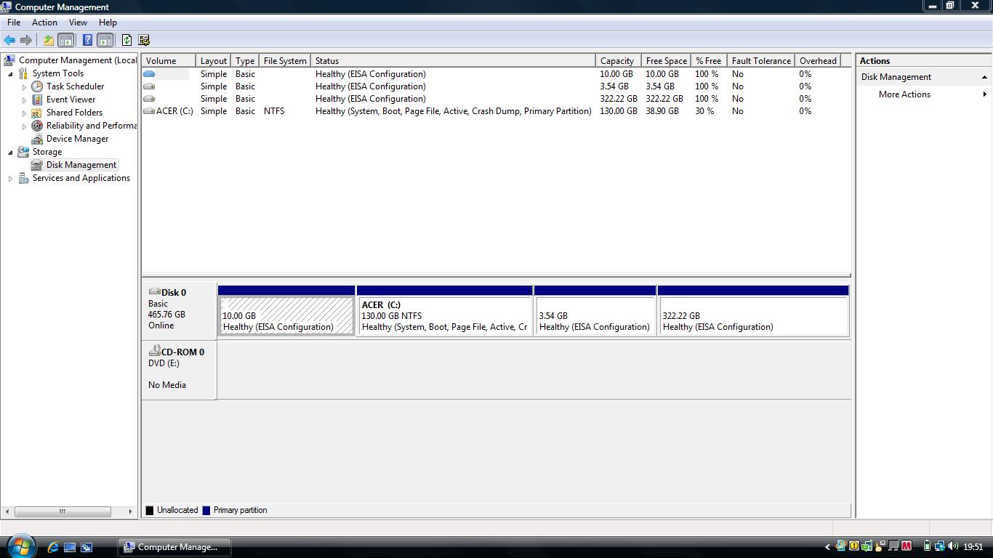
Task: Expand the Event Viewer node arrow
Action: click(x=24, y=100)
